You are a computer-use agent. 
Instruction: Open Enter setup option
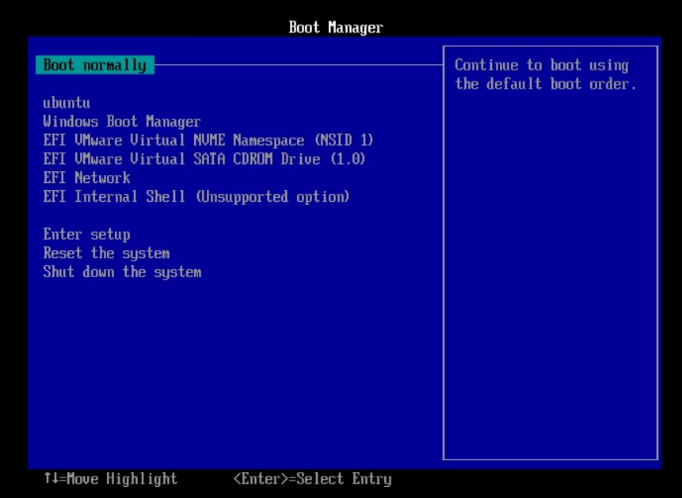[86, 234]
